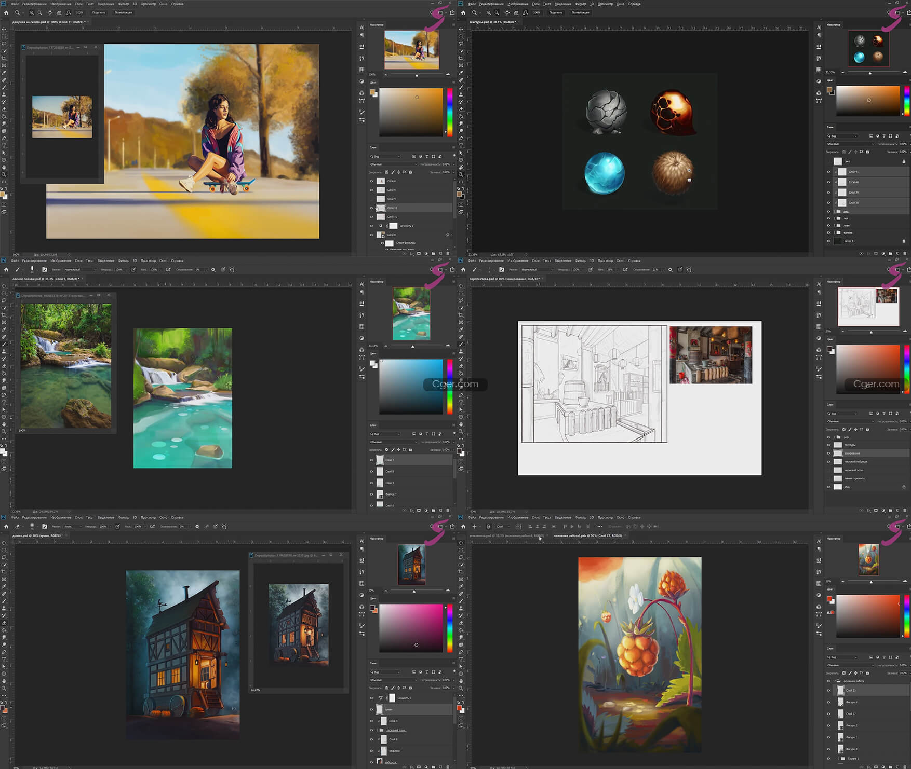Open Файл menu in девушка на скейте window
This screenshot has height=769, width=911.
(x=15, y=4)
